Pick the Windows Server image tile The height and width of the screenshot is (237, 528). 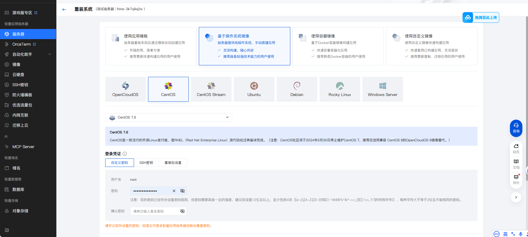coord(382,89)
